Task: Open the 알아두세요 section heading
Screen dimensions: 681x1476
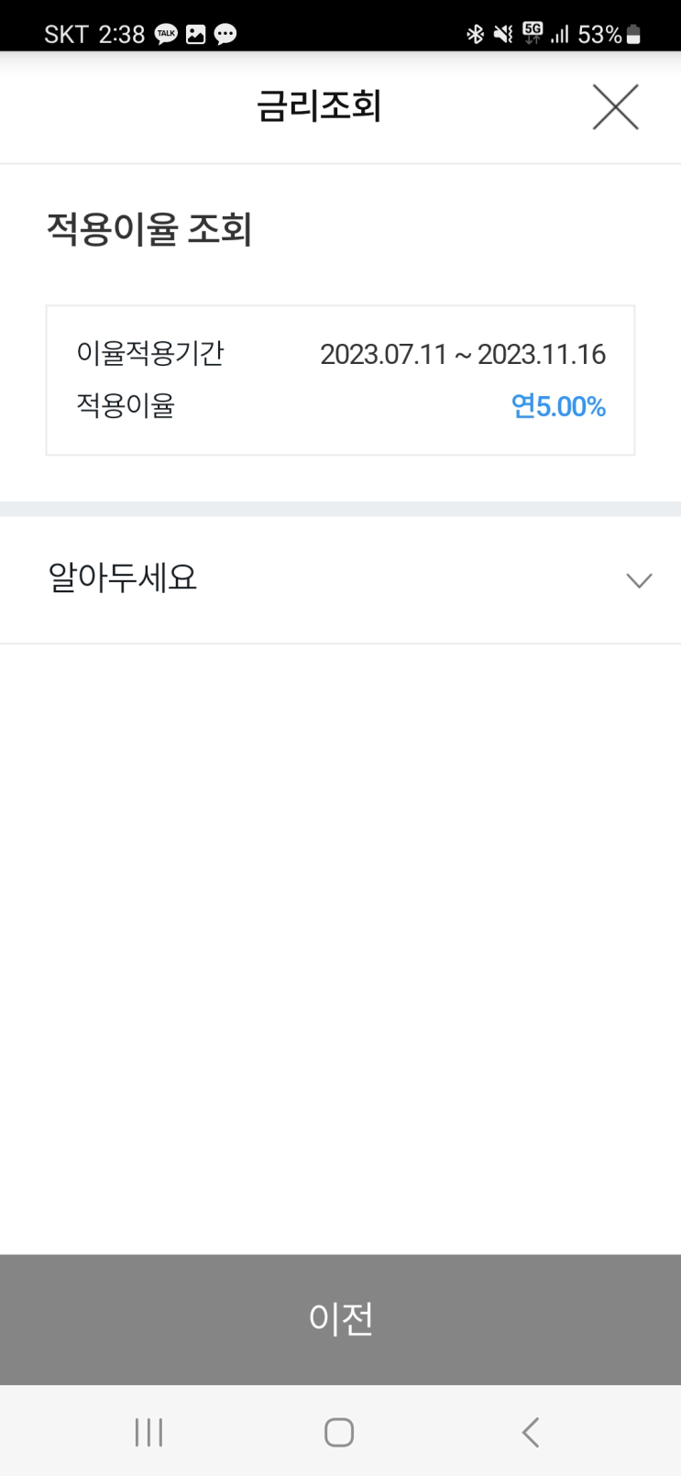Action: 123,578
